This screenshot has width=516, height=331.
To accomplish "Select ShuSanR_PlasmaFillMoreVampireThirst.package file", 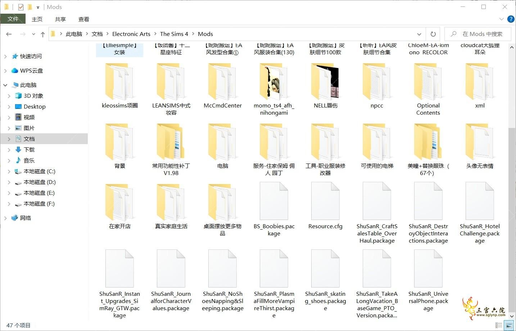I will click(274, 284).
